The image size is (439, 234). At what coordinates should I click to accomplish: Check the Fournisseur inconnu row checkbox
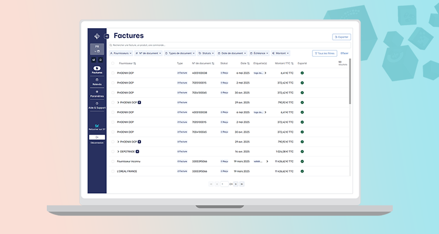pos(113,161)
